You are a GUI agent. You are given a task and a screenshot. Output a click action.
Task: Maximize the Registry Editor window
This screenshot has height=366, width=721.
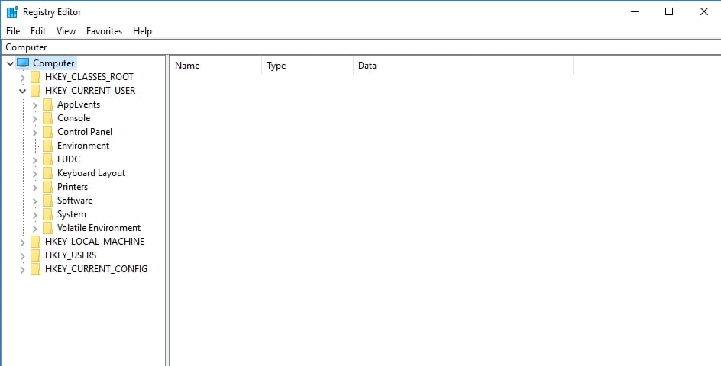click(x=669, y=11)
